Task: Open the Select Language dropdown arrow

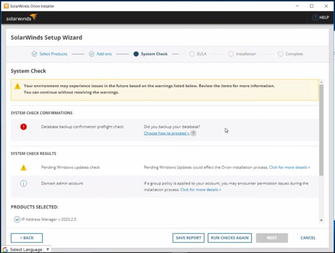Action: click(48, 249)
